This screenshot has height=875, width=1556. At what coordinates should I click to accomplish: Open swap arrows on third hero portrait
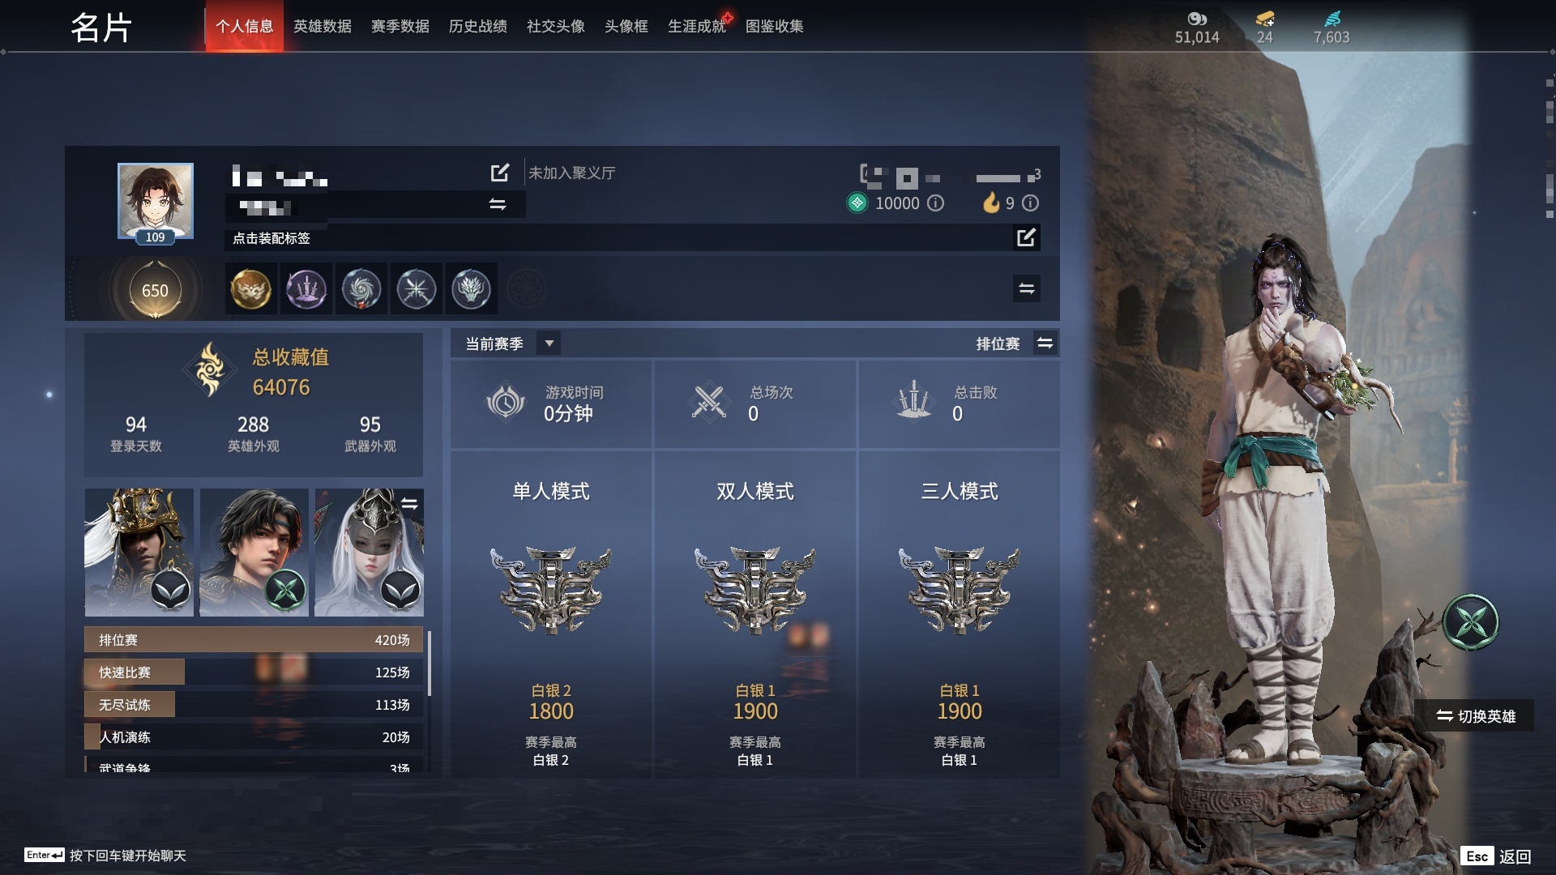(409, 504)
